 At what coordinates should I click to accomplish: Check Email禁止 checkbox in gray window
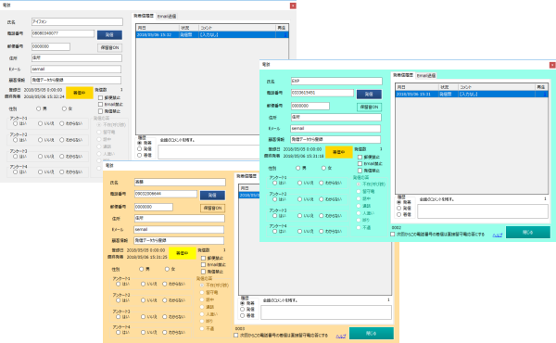point(100,104)
